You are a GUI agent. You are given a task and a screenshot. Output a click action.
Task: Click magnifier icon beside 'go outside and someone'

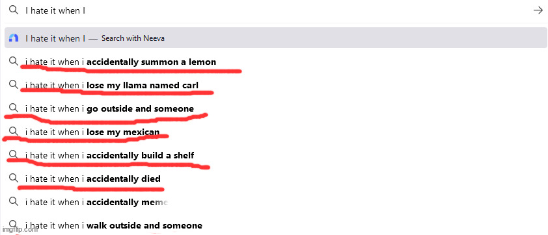[x=14, y=108]
